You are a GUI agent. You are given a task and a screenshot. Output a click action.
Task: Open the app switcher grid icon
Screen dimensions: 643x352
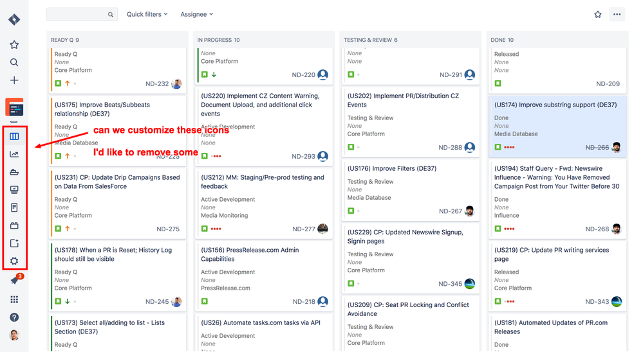point(14,299)
